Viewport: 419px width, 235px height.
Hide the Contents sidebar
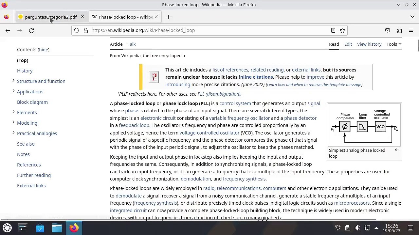tap(44, 50)
